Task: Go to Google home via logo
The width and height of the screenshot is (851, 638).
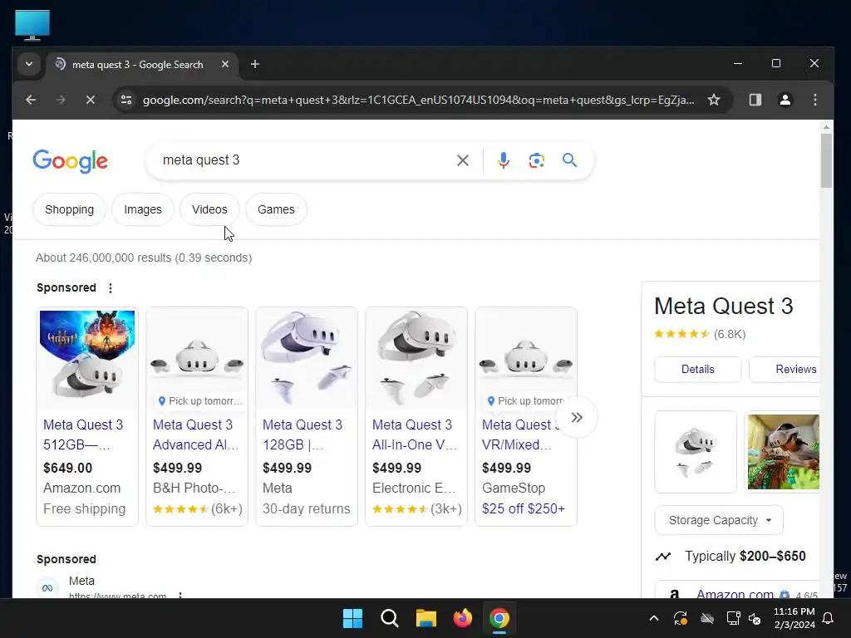Action: point(70,161)
